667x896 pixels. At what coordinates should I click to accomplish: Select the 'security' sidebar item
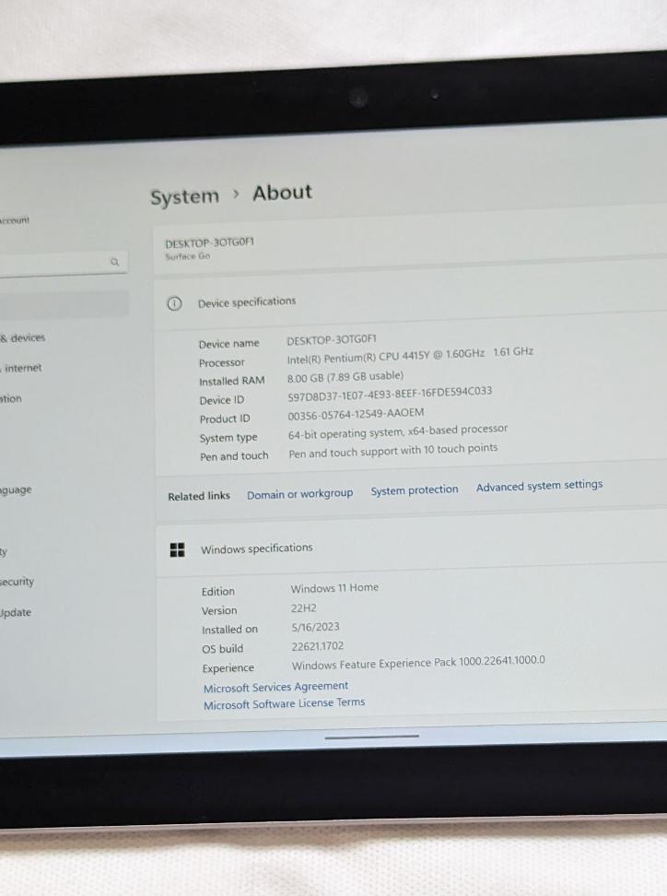pos(18,582)
